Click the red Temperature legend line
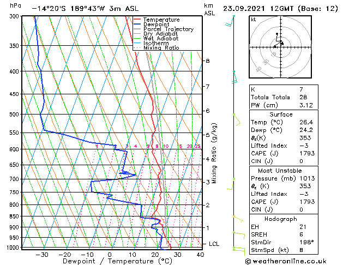Image resolution: width=343 pixels, height=265 pixels. pos(137,20)
